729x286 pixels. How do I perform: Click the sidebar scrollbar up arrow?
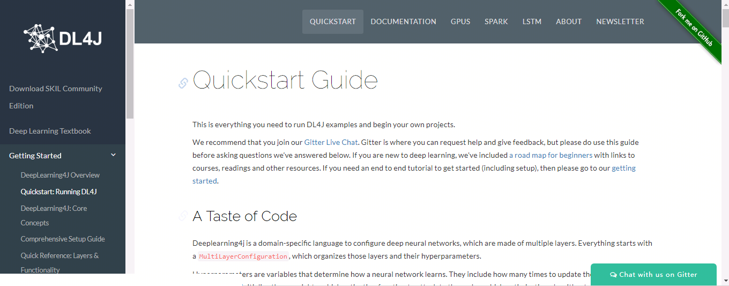click(x=130, y=4)
